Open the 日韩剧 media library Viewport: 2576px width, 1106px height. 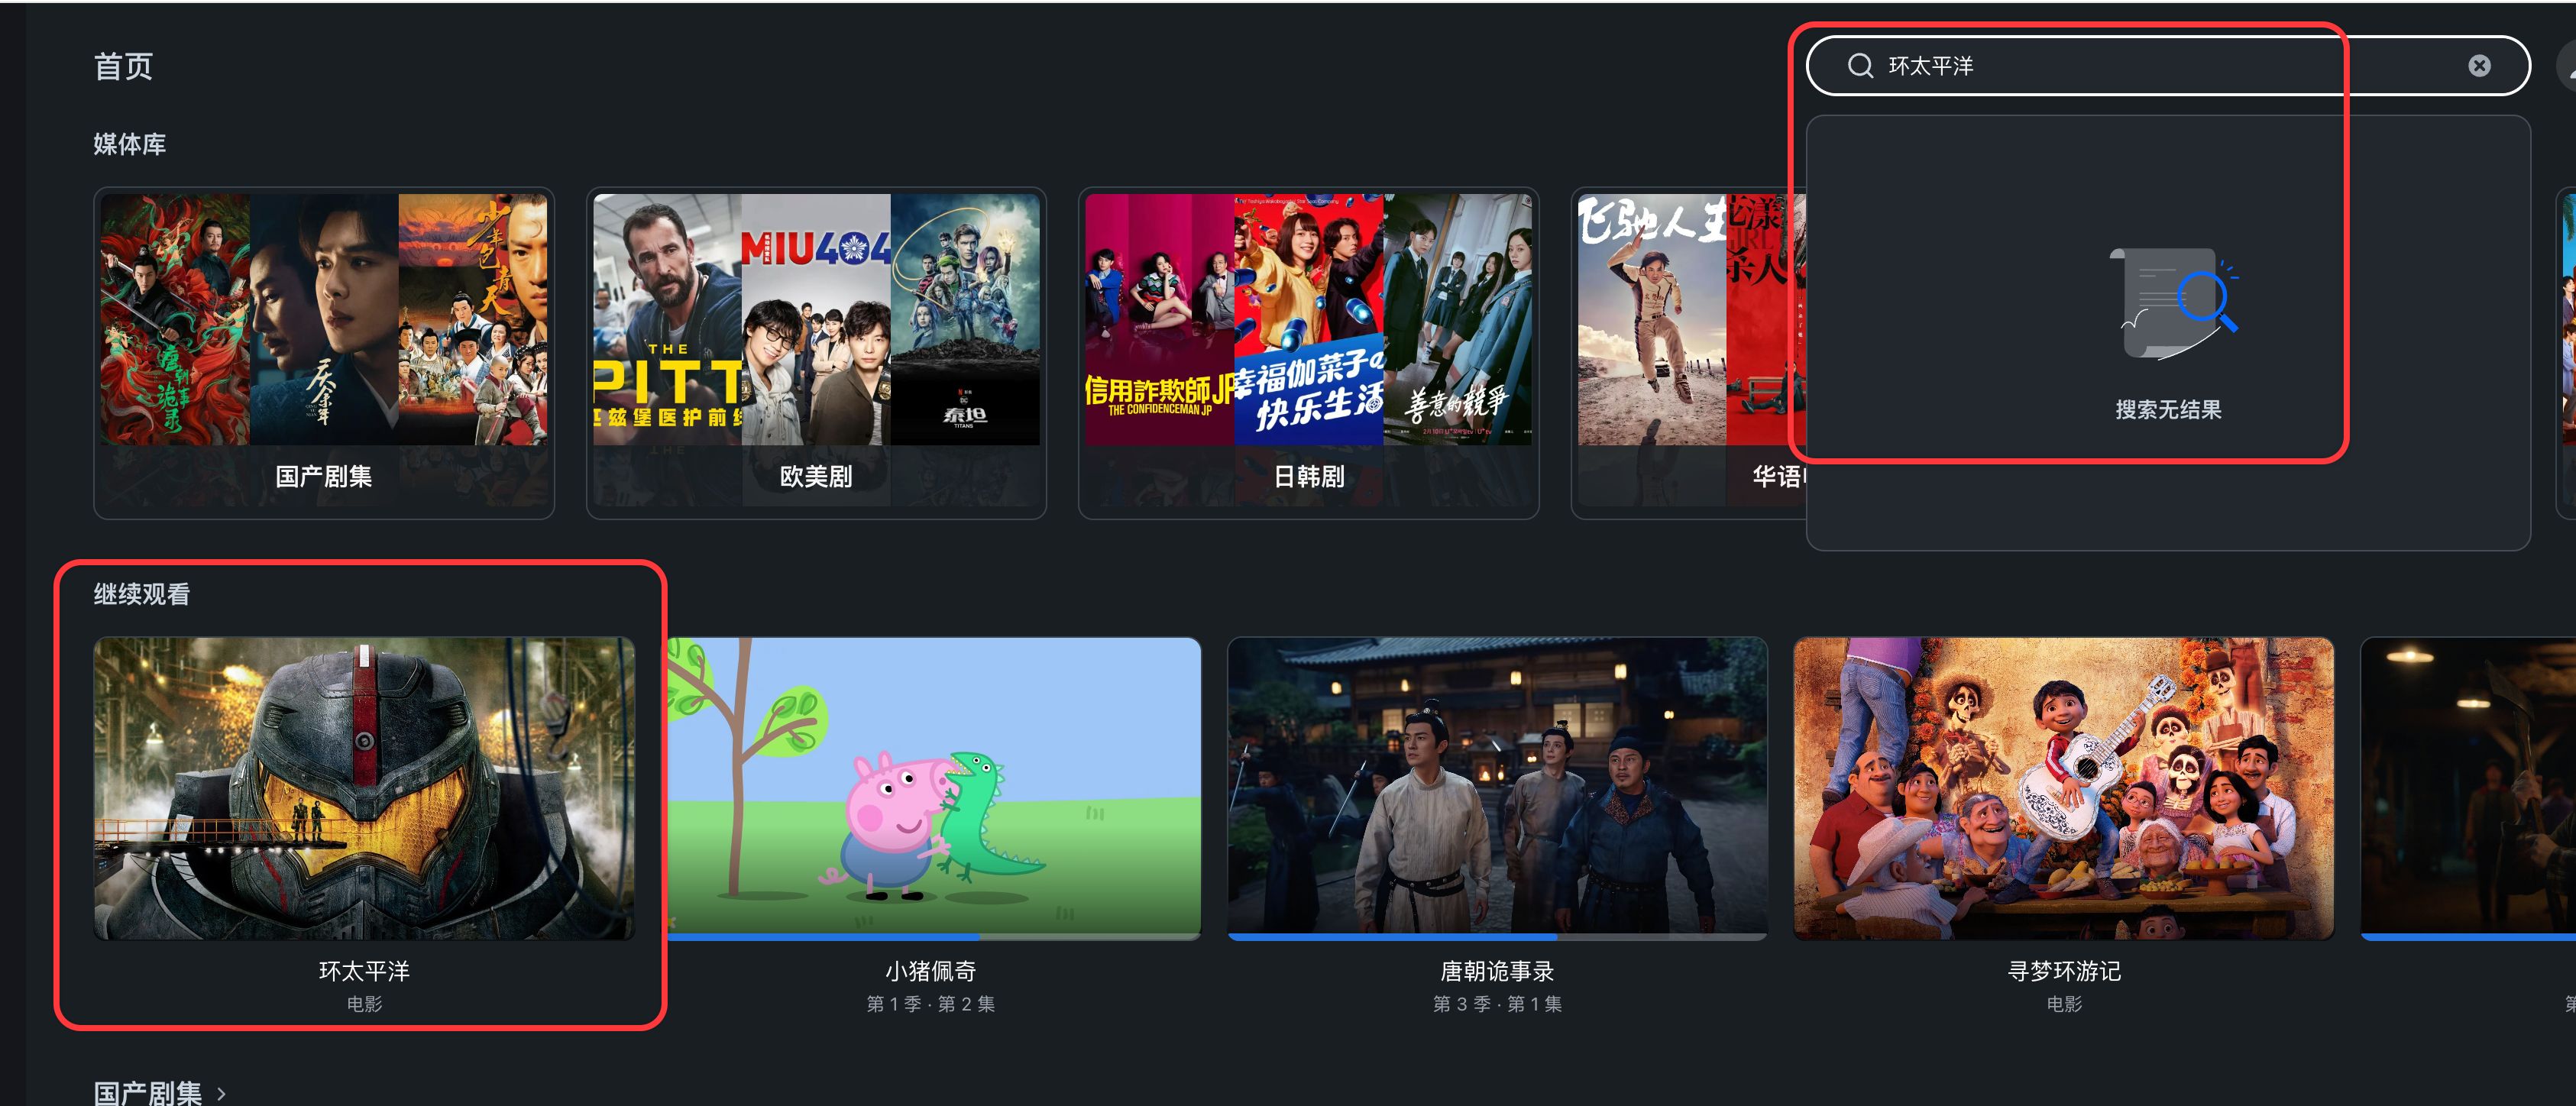[x=1308, y=353]
